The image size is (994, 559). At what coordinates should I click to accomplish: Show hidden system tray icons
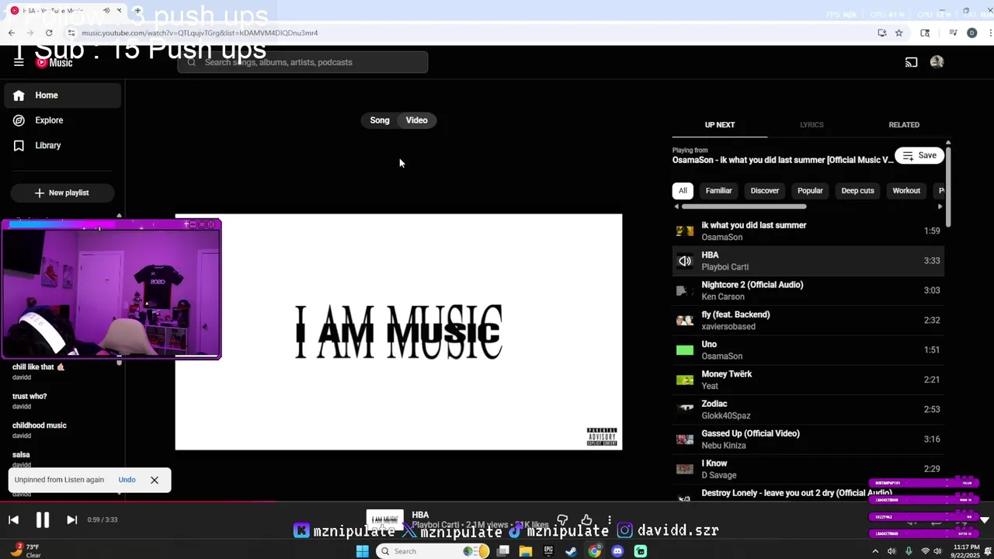click(x=875, y=551)
